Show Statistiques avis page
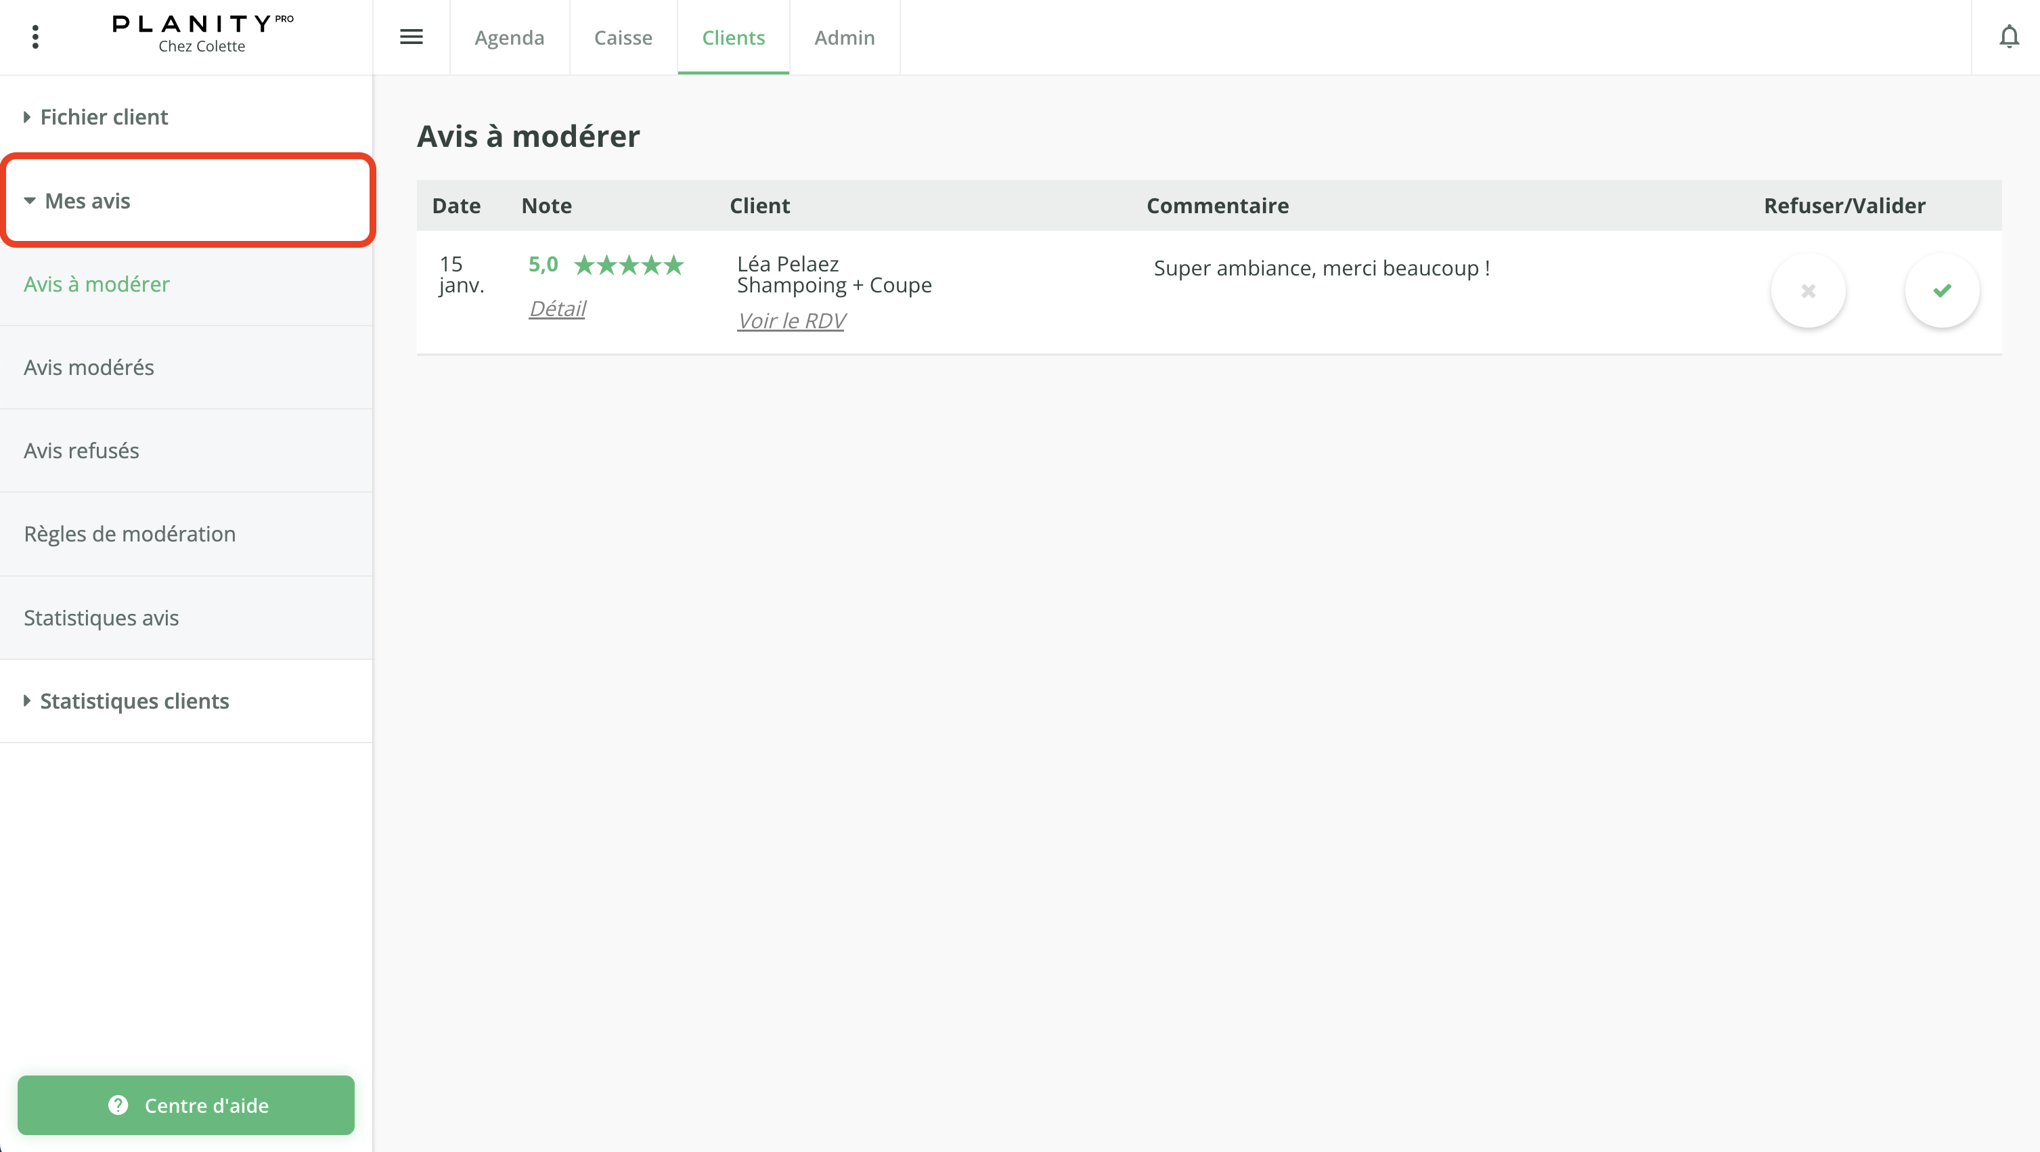2040x1152 pixels. click(x=102, y=617)
